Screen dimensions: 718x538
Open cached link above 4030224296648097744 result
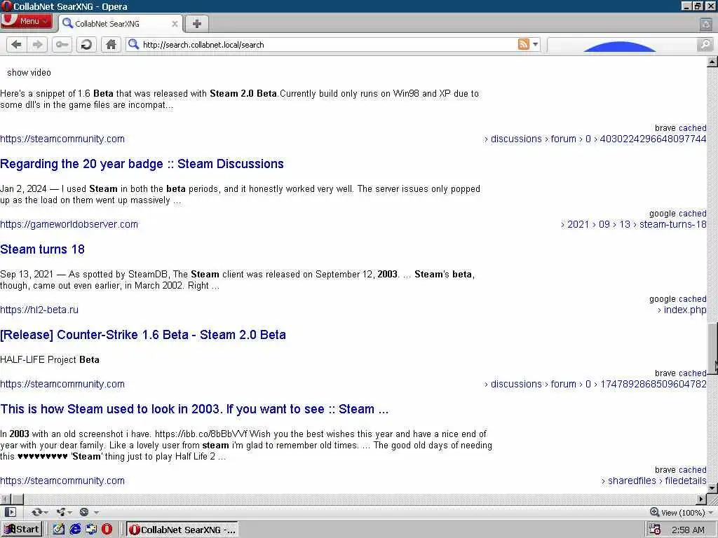693,128
